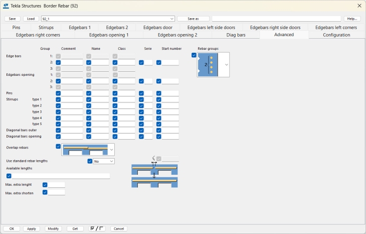
Task: Click the Save as button
Action: pyautogui.click(x=193, y=19)
